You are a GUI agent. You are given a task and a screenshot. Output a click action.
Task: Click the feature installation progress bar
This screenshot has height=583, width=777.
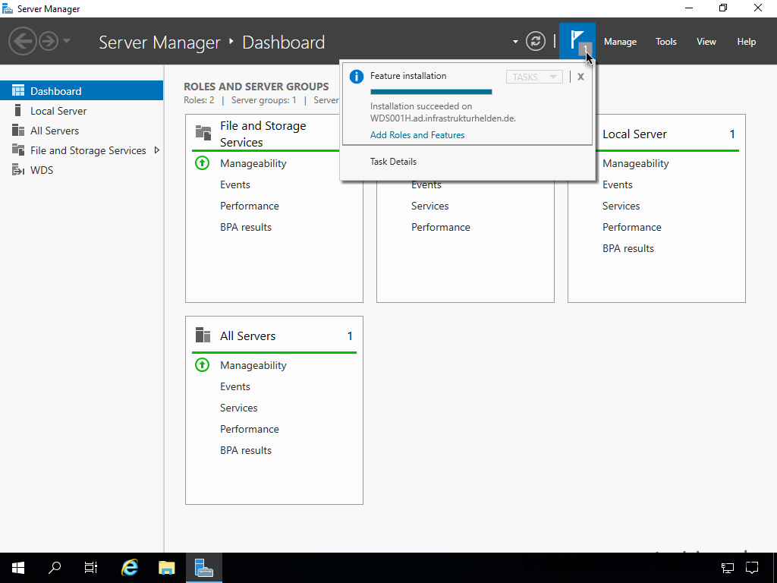(x=431, y=92)
